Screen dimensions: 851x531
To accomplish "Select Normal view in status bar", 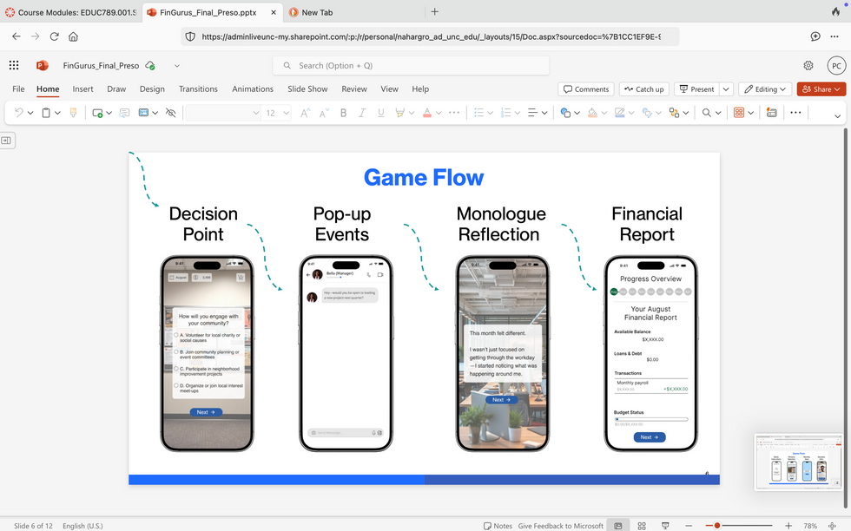I will (617, 526).
